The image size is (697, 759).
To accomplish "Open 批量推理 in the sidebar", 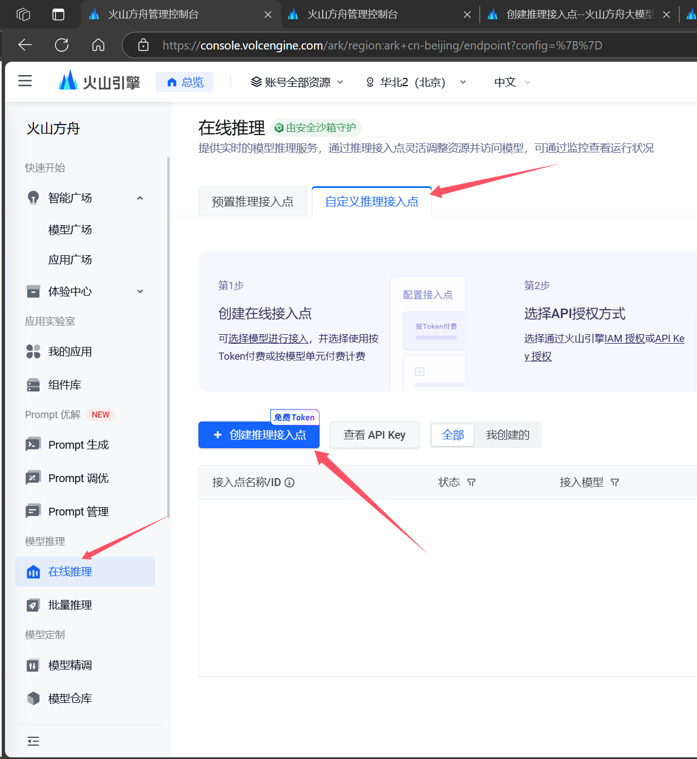I will (x=70, y=605).
